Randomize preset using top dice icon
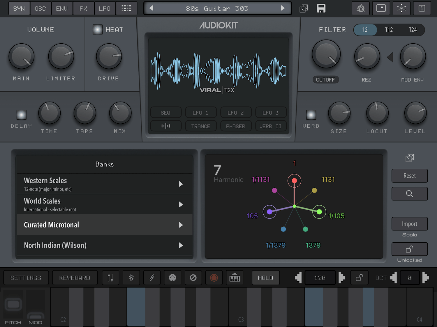 point(304,8)
